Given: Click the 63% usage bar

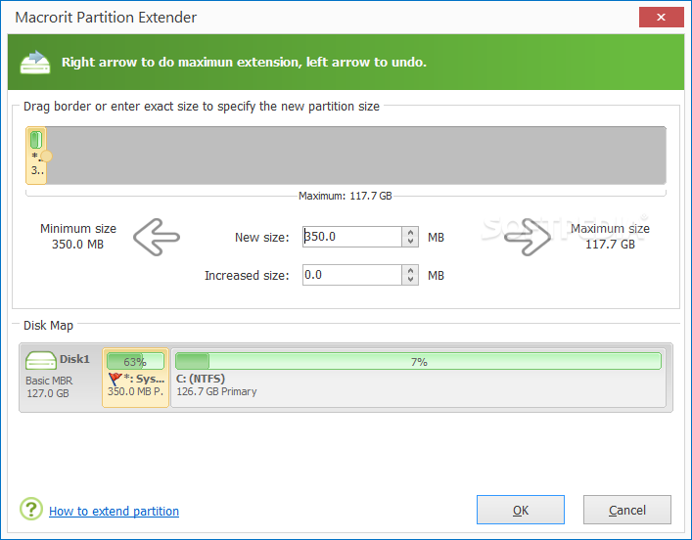Looking at the screenshot, I should [x=135, y=361].
